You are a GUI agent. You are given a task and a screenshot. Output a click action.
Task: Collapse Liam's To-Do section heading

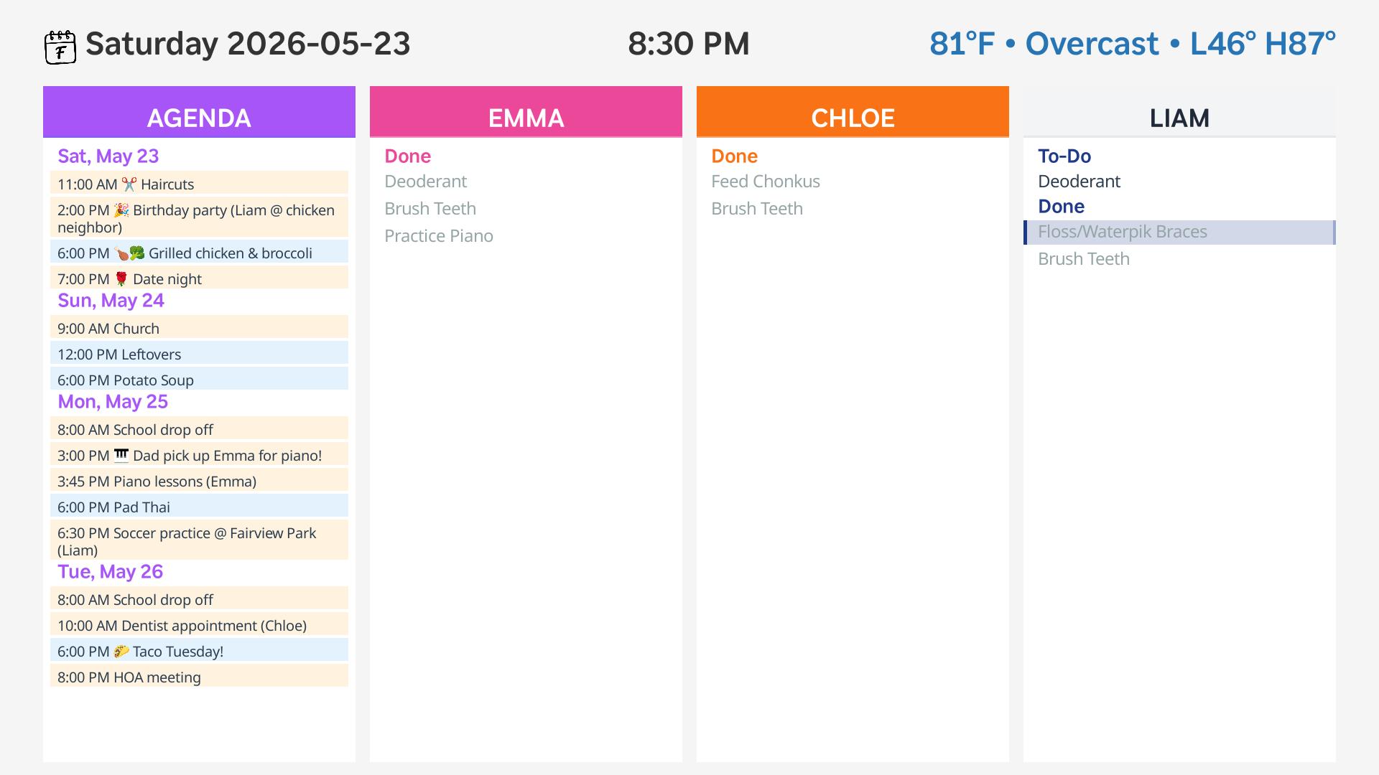[x=1064, y=156]
